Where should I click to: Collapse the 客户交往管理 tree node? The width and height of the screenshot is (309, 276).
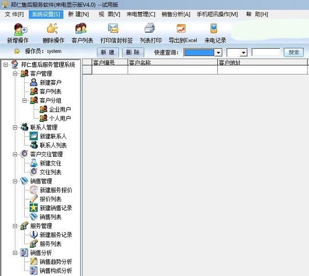15,154
